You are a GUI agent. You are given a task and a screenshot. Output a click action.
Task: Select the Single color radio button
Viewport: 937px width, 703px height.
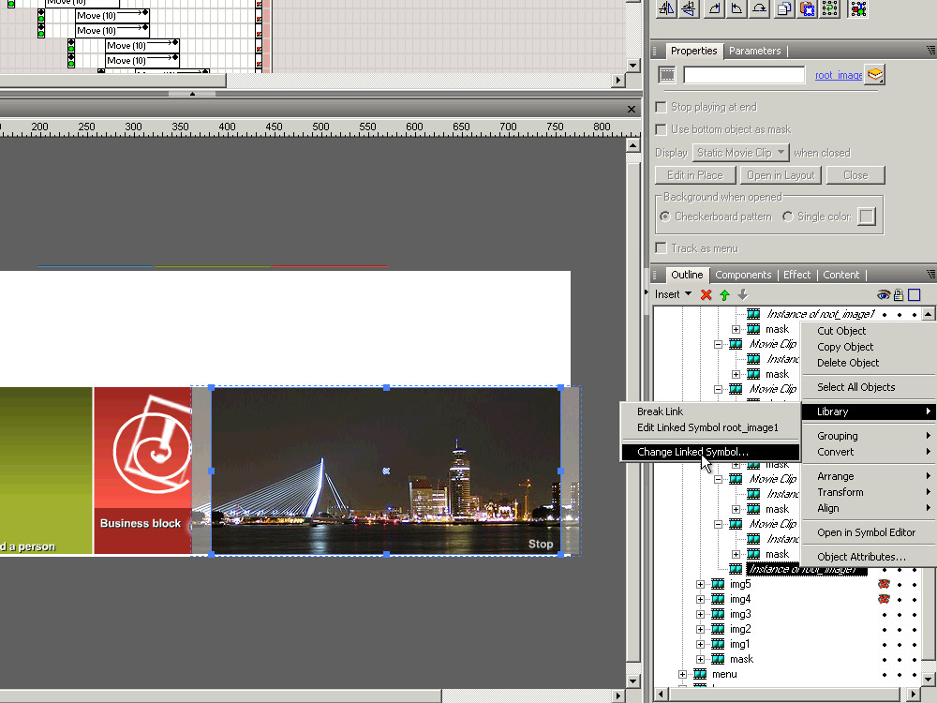point(788,217)
